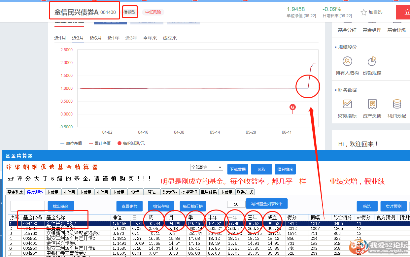The image size is (410, 257).
Task: Click the 写出基金列表N个 button
Action: (266, 204)
